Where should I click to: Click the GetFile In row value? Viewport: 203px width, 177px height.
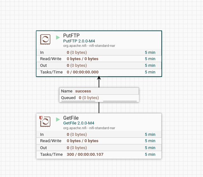point(77,135)
